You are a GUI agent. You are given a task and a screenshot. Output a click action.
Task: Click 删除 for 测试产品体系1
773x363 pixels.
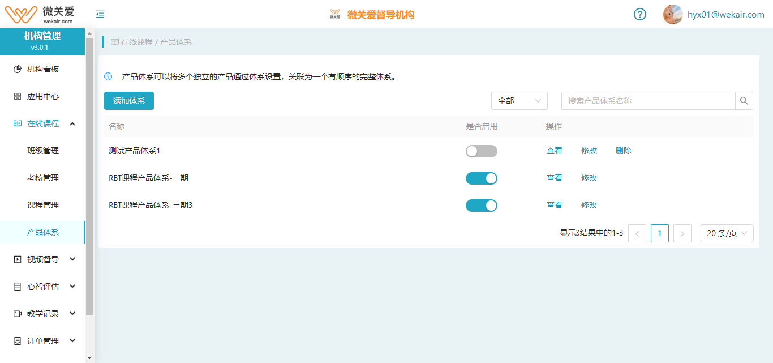623,151
